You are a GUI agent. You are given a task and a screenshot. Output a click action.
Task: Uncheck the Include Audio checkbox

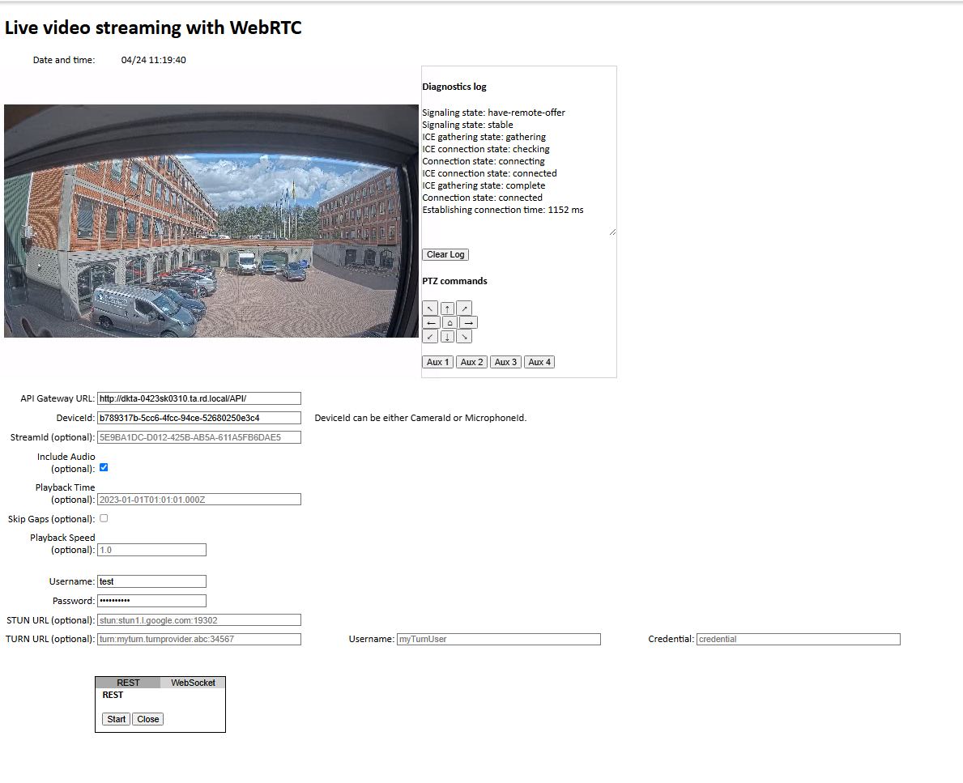point(104,467)
